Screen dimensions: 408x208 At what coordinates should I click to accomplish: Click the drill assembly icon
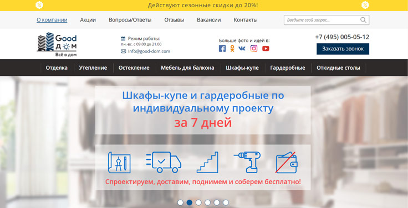pos(247,162)
